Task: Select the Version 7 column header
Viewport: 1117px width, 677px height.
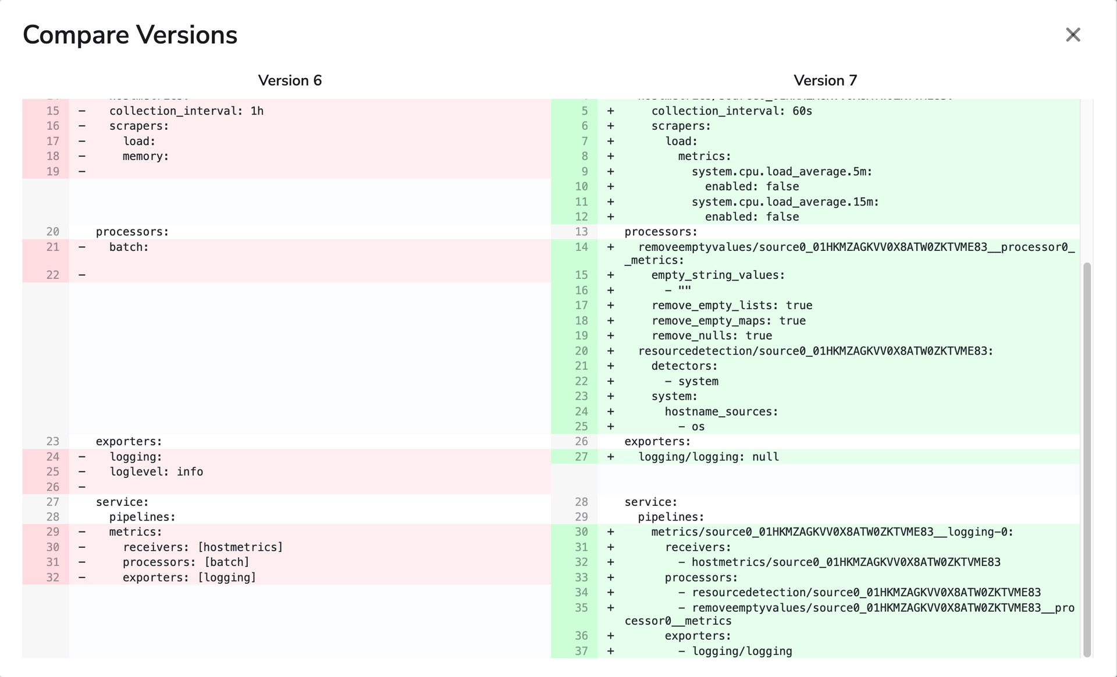Action: [x=826, y=80]
